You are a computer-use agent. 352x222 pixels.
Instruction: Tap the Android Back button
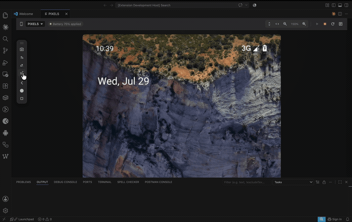pyautogui.click(x=22, y=83)
